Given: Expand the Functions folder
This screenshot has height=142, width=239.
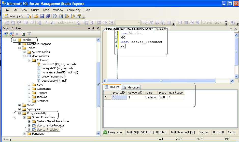Looking at the screenshot, I should 24,134.
